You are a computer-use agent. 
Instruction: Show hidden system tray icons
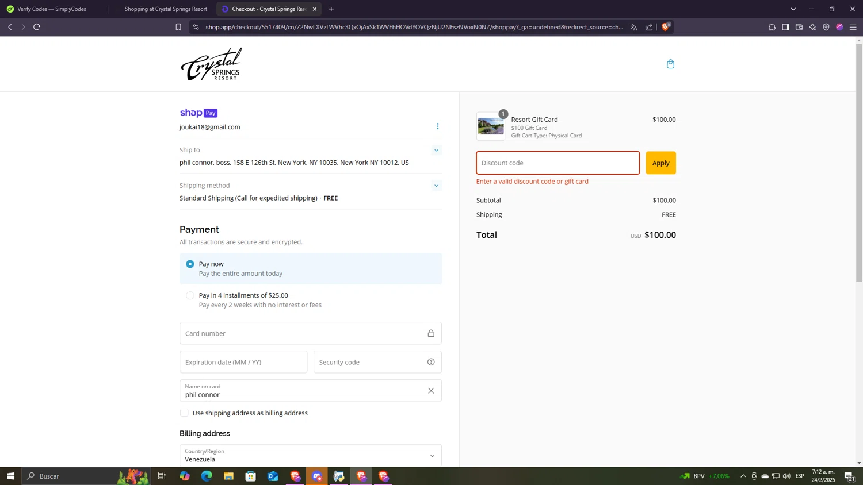pos(743,476)
